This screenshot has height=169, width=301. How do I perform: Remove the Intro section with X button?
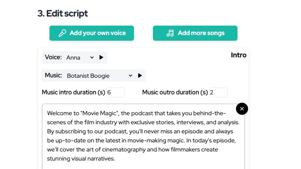click(242, 109)
